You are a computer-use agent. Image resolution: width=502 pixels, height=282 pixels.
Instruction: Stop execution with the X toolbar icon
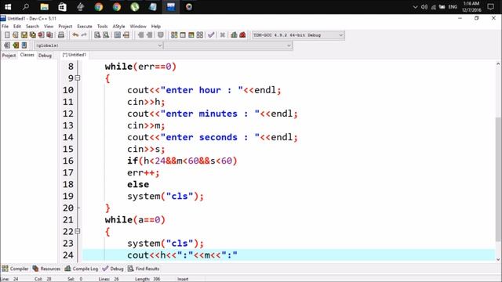pos(222,35)
